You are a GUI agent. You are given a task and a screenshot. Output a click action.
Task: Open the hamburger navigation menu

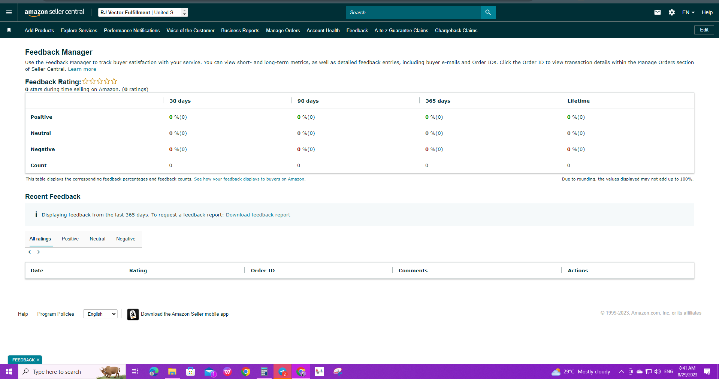point(9,12)
